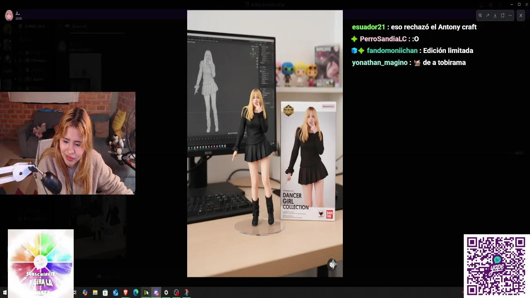Click the chat message 'eso rechazó el Antony craft'
Screen dimensions: 530x298
click(x=434, y=27)
